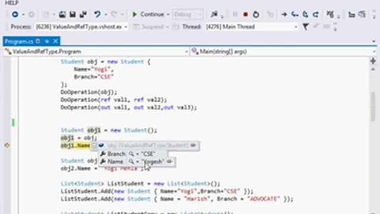Click the Save All icon
Image resolution: width=380 pixels, height=214 pixels.
83,14
